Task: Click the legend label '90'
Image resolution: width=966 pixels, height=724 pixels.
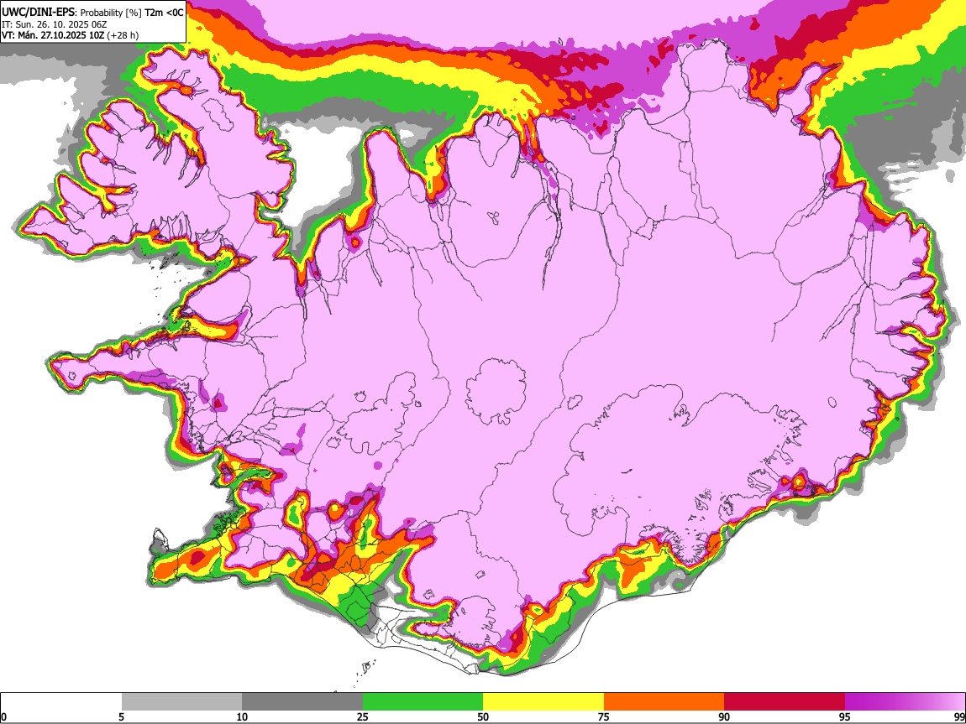Action: point(724,717)
